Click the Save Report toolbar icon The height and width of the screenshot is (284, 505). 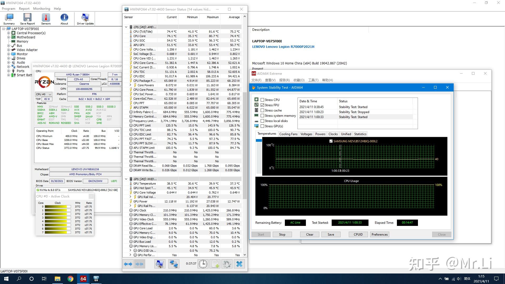coord(27,19)
